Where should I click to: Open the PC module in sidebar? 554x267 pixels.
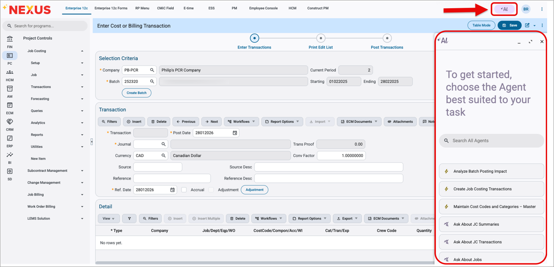tap(10, 59)
